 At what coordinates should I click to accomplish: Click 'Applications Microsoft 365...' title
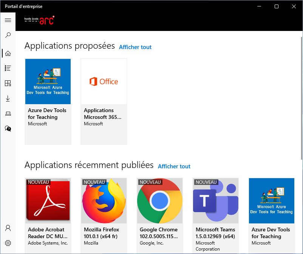102,114
